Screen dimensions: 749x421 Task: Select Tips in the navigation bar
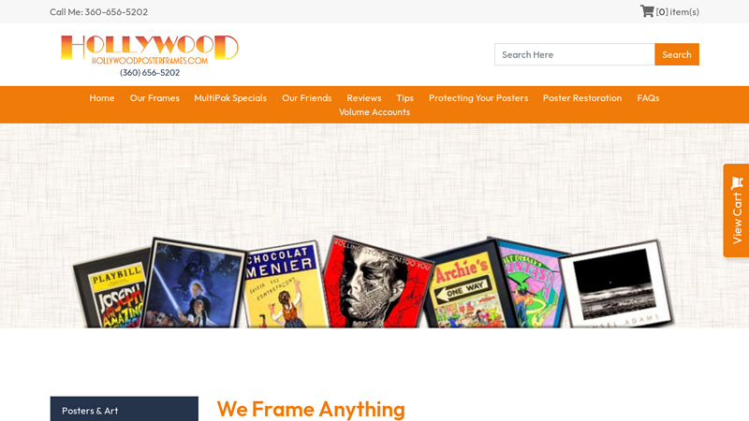[404, 98]
